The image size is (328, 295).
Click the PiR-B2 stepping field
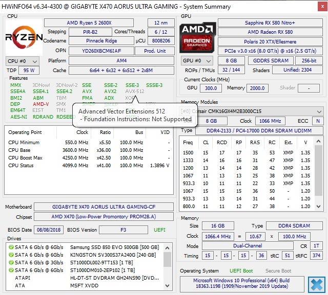[90, 32]
